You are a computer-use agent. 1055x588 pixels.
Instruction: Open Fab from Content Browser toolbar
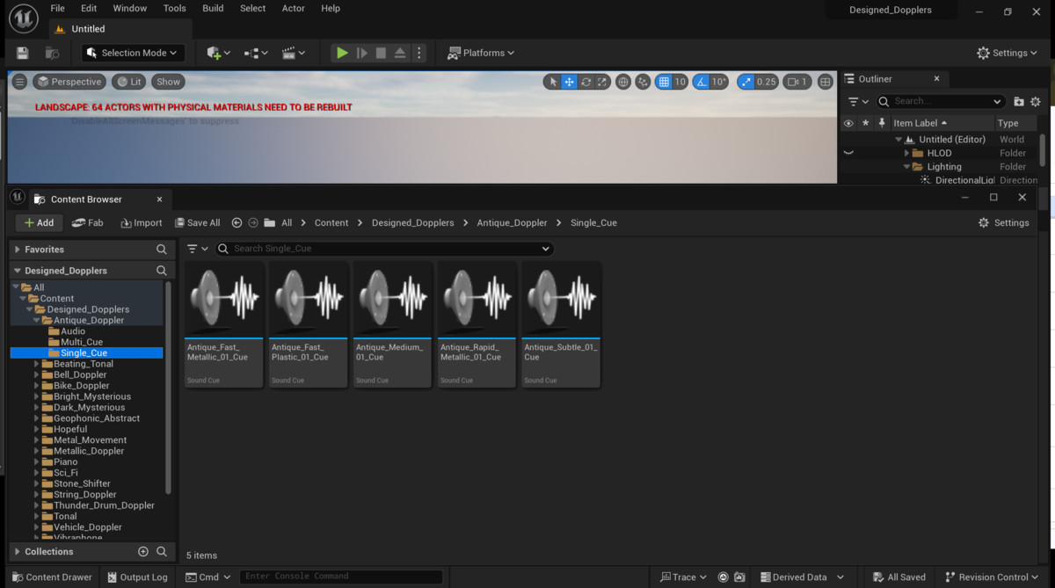pos(87,223)
